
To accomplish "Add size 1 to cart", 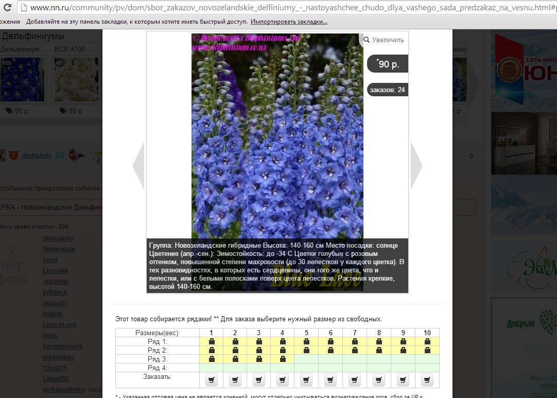I will [x=212, y=380].
